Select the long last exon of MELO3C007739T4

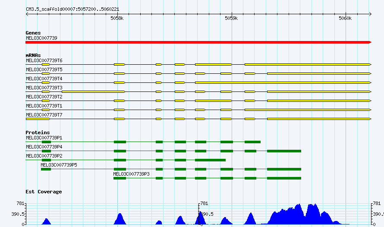283,83
